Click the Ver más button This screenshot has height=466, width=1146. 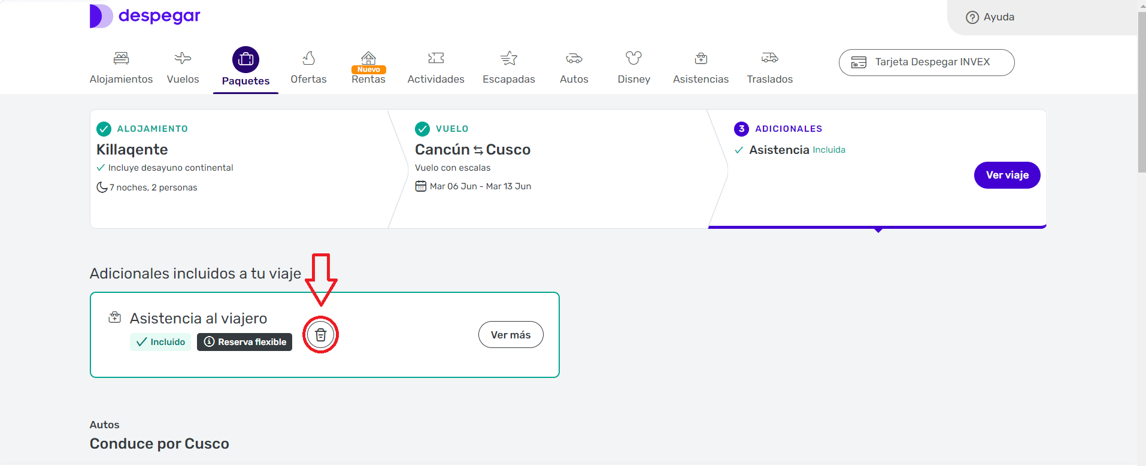coord(511,335)
